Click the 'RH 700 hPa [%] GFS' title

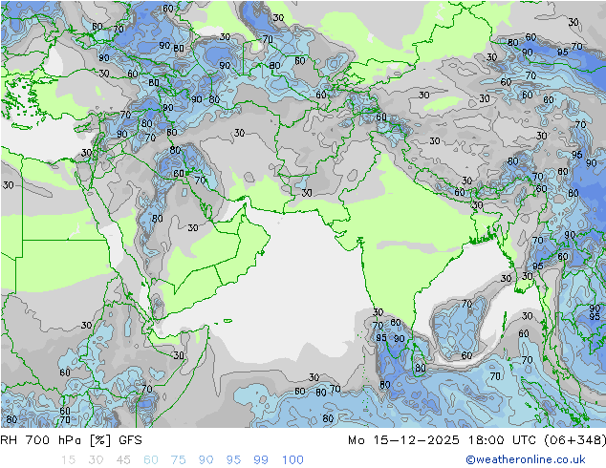click(71, 440)
